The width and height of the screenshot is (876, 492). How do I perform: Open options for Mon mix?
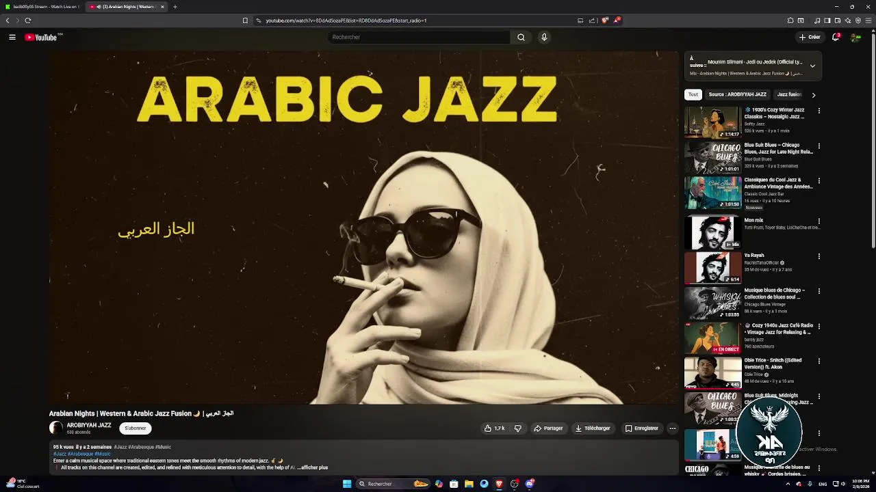pos(819,221)
